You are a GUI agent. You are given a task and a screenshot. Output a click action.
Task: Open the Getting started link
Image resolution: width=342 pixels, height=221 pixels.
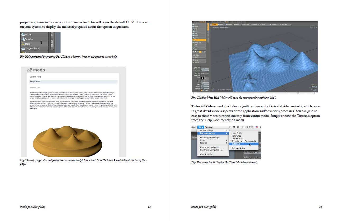click(x=252, y=153)
